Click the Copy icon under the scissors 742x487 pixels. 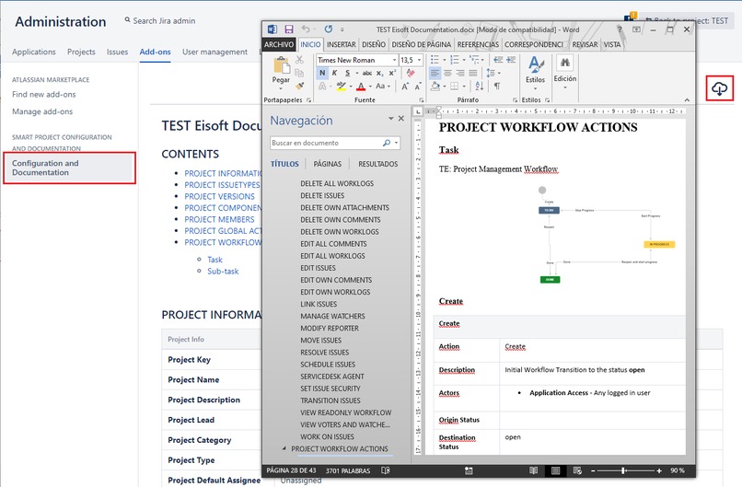pyautogui.click(x=299, y=73)
